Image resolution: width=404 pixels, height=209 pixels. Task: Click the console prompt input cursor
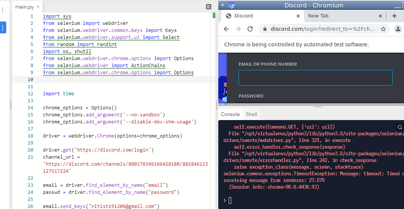click(230, 200)
